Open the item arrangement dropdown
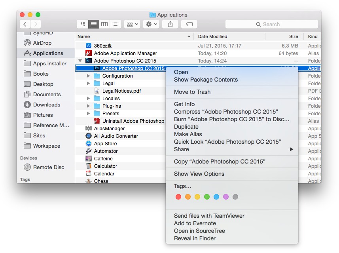The height and width of the screenshot is (253, 339). tap(132, 24)
